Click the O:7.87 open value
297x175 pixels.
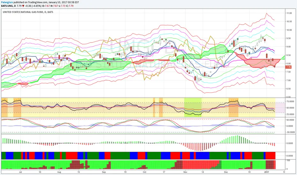click(x=46, y=6)
